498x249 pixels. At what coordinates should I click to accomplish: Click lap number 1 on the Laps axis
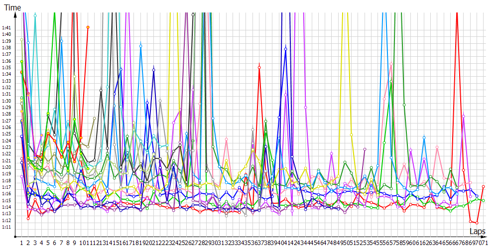coord(21,243)
